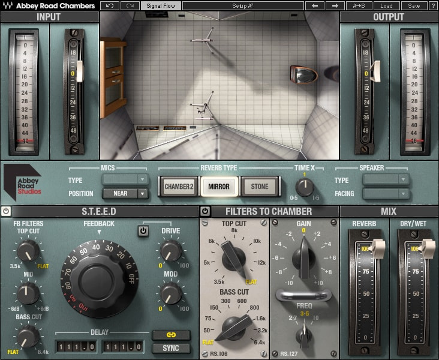Screen dimensions: 439x360
Task: Open the mic Type dropdown
Action: click(125, 179)
